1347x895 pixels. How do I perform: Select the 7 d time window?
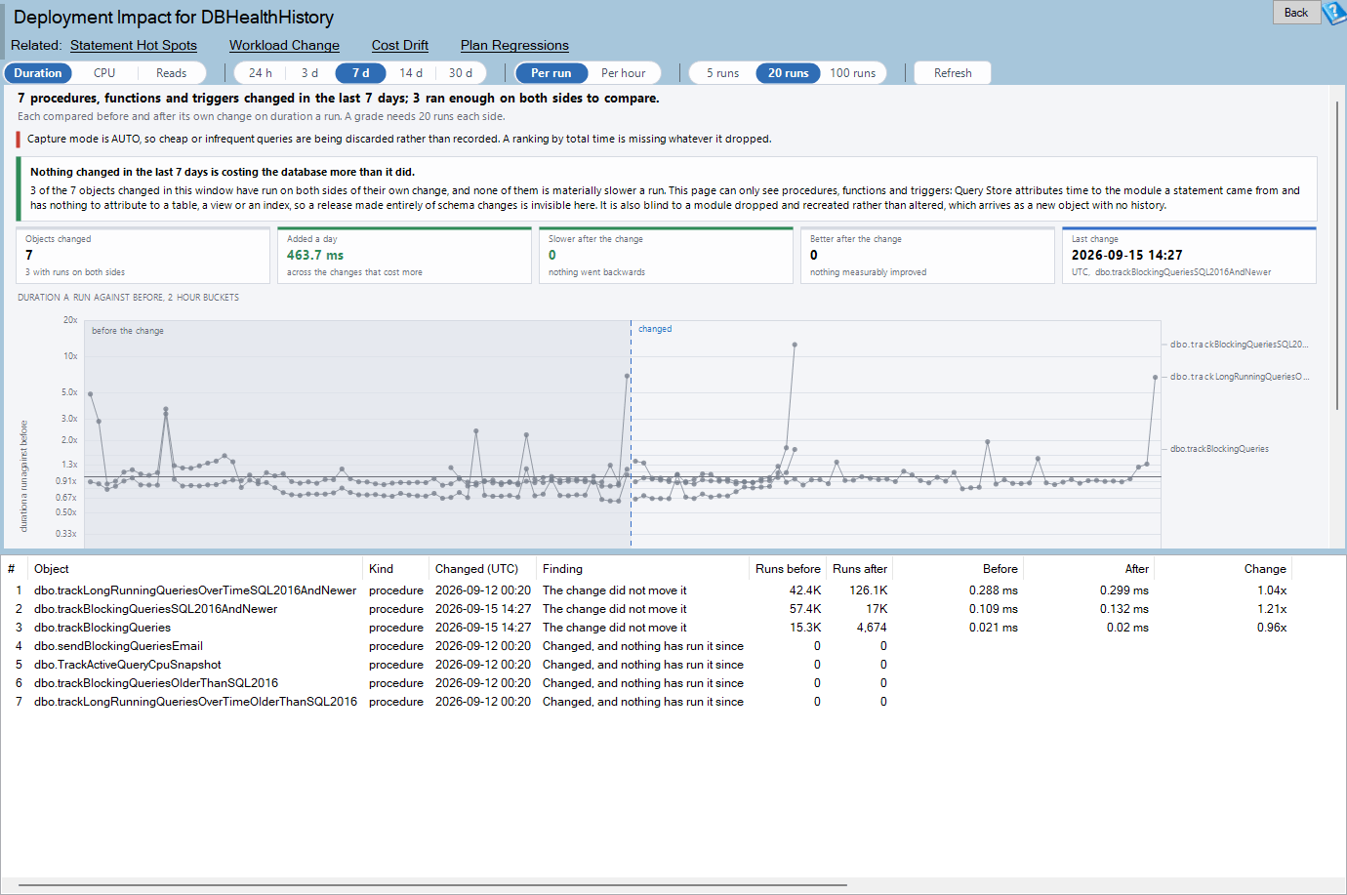pyautogui.click(x=360, y=73)
